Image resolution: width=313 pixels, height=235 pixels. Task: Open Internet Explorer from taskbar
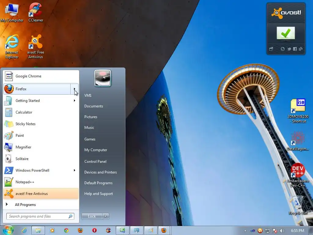click(24, 230)
